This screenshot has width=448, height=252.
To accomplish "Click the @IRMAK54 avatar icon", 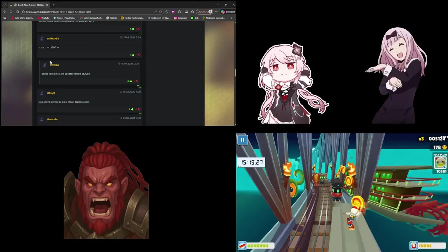I will (x=42, y=38).
